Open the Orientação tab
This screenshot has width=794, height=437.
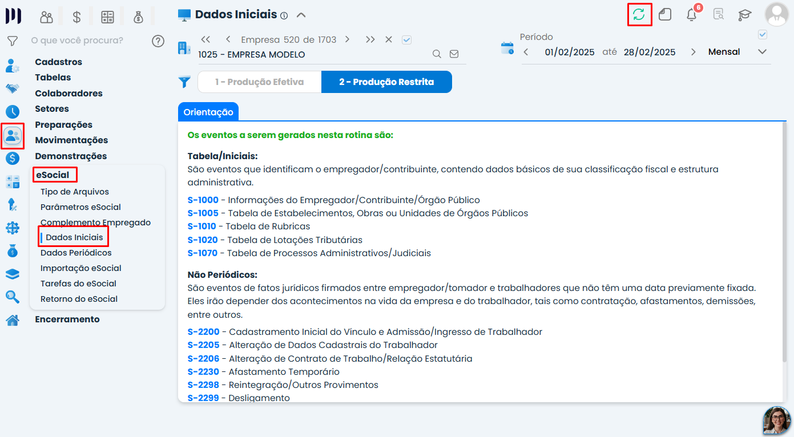pos(208,112)
